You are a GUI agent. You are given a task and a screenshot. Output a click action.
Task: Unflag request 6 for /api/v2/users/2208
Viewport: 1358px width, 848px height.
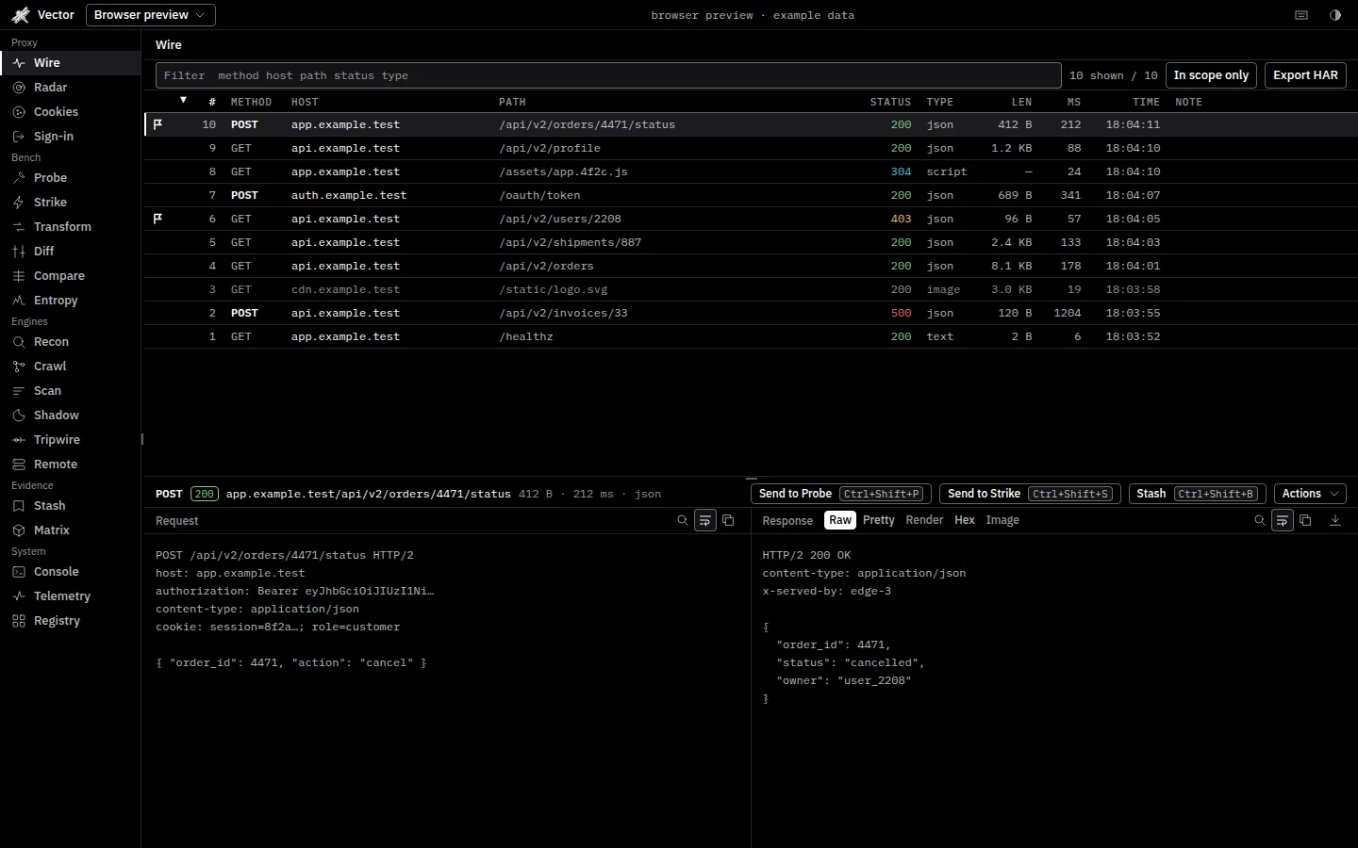[157, 219]
